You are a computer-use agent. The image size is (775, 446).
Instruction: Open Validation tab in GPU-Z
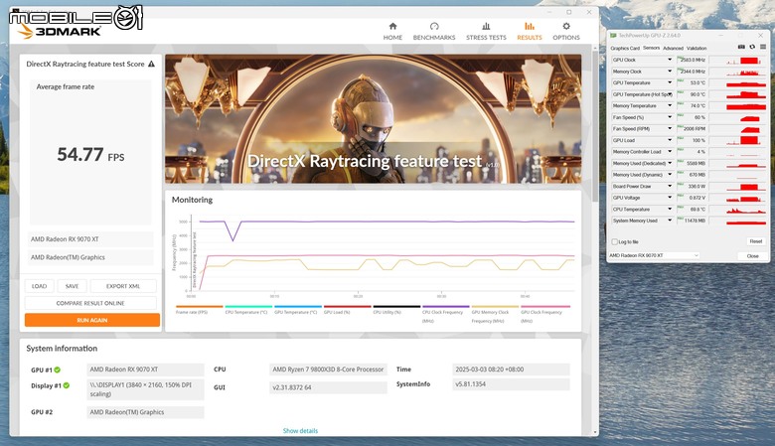tap(697, 49)
